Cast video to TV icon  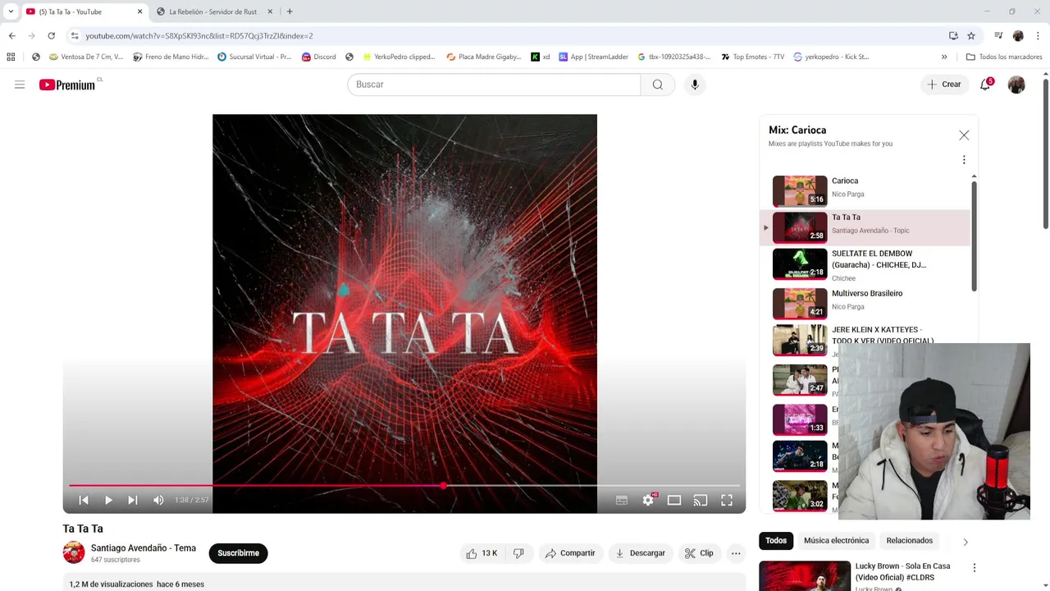[701, 500]
